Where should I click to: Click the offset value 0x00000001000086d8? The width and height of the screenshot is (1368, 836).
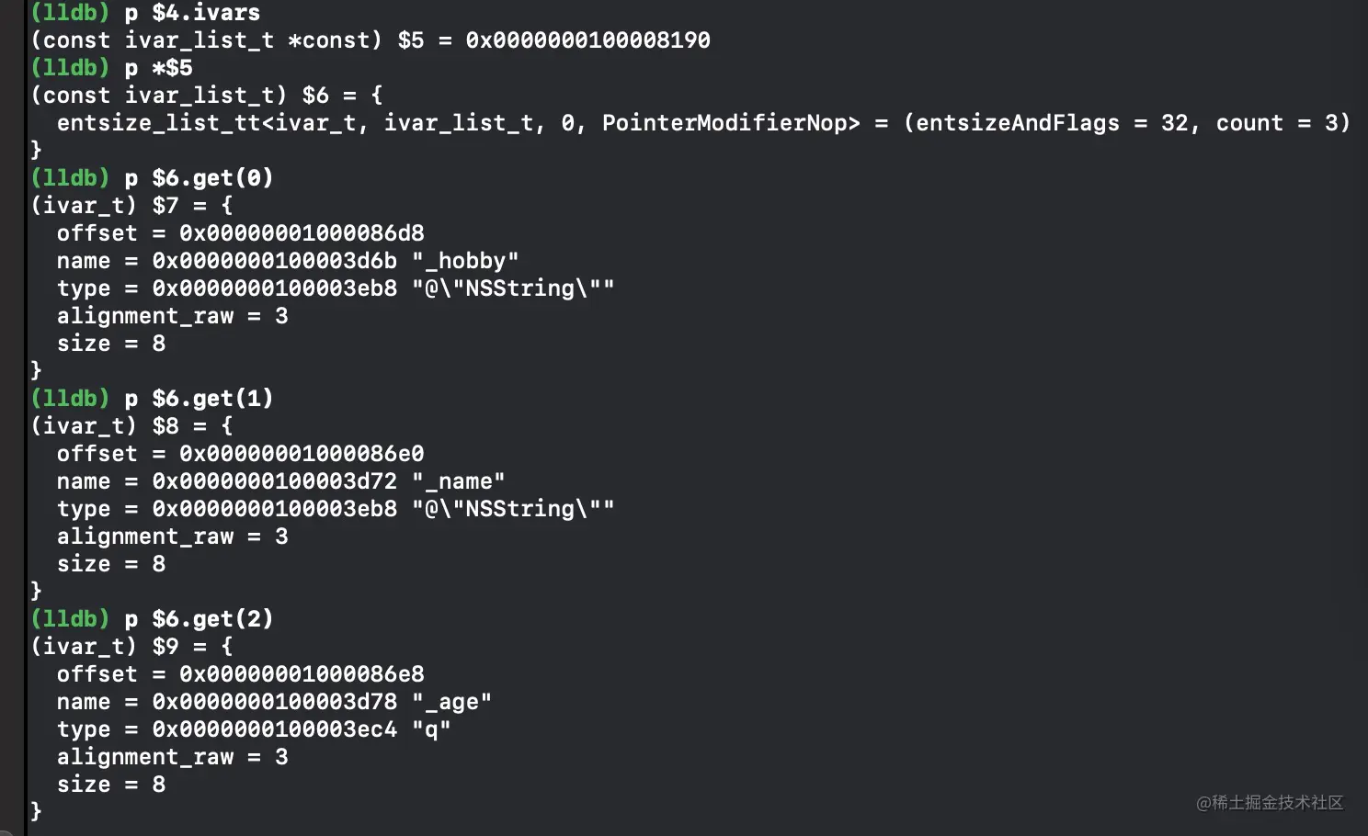[x=302, y=233]
